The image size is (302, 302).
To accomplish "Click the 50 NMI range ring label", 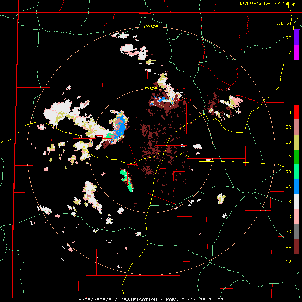I will tap(151, 89).
